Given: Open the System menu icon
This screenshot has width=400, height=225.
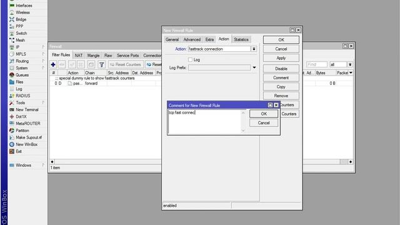Looking at the screenshot, I should [x=12, y=68].
